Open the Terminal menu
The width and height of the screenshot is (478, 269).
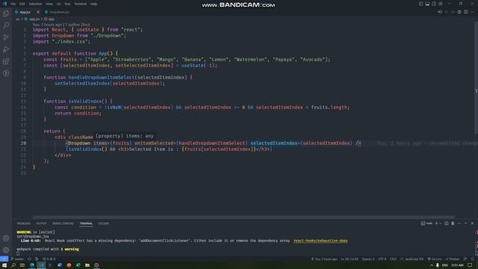[81, 4]
